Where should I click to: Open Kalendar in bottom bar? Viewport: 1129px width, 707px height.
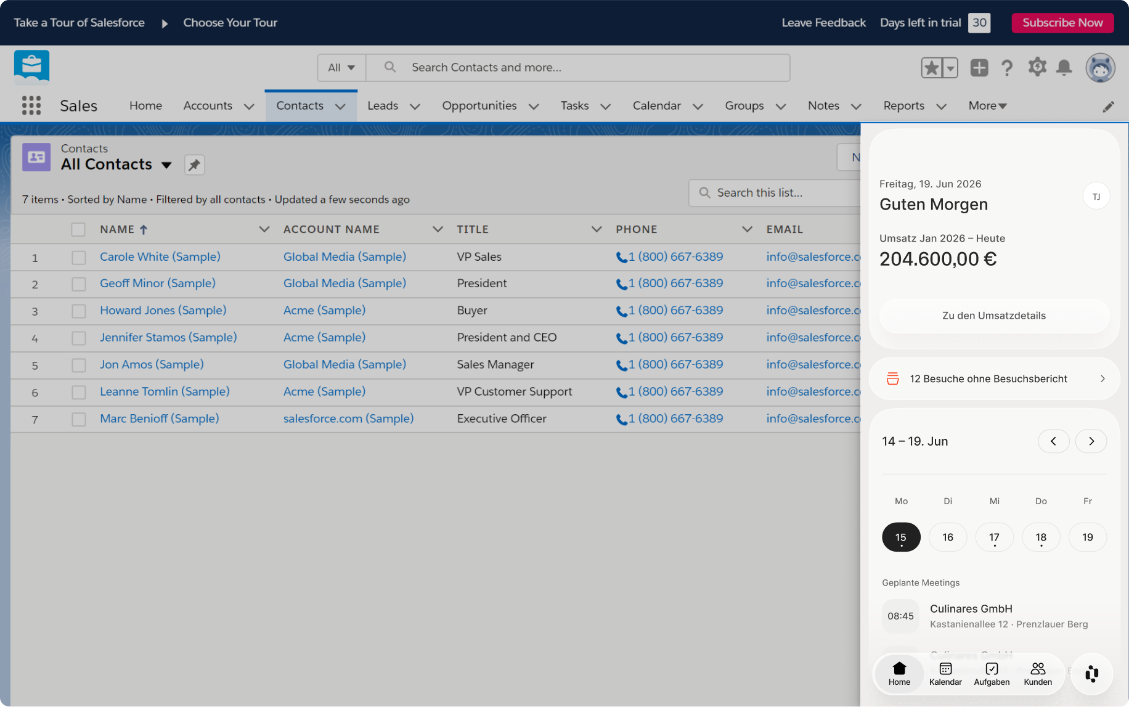pos(945,674)
